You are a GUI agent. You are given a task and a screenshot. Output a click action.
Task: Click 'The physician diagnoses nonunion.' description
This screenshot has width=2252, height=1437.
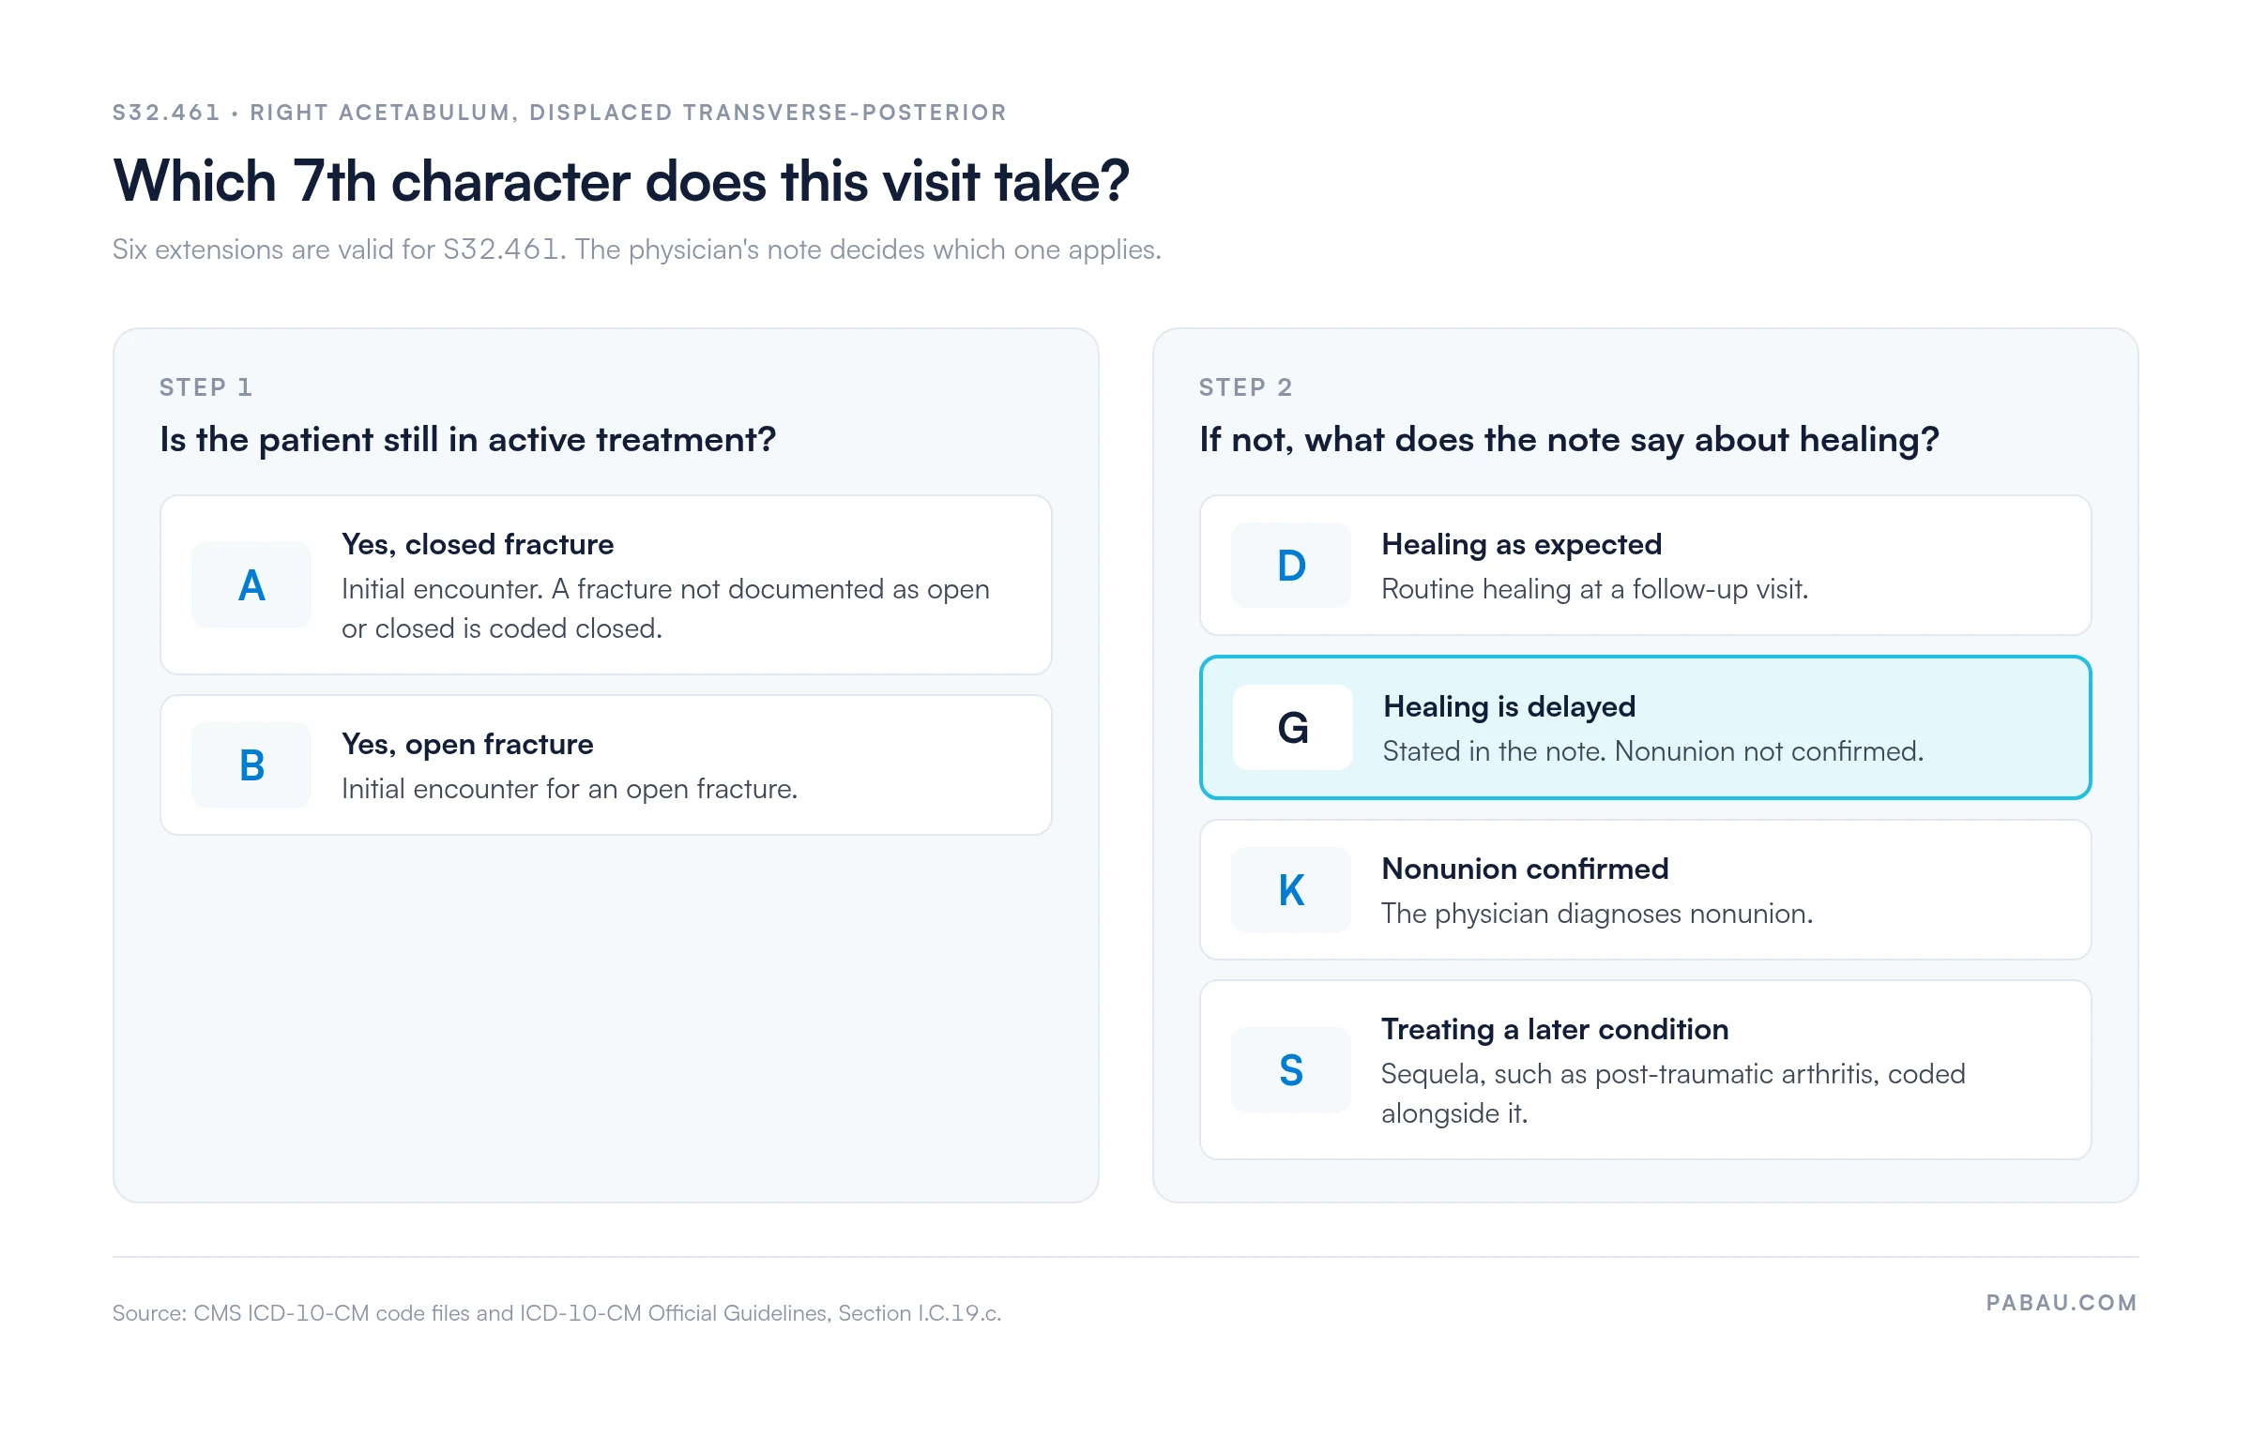click(1597, 914)
